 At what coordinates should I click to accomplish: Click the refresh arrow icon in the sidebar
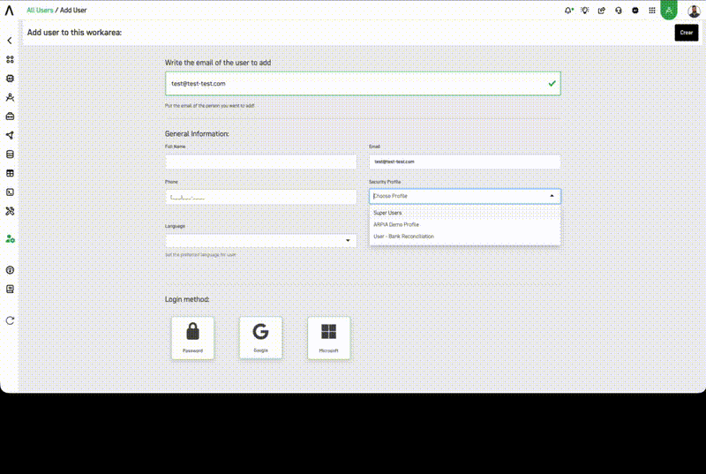coord(10,320)
